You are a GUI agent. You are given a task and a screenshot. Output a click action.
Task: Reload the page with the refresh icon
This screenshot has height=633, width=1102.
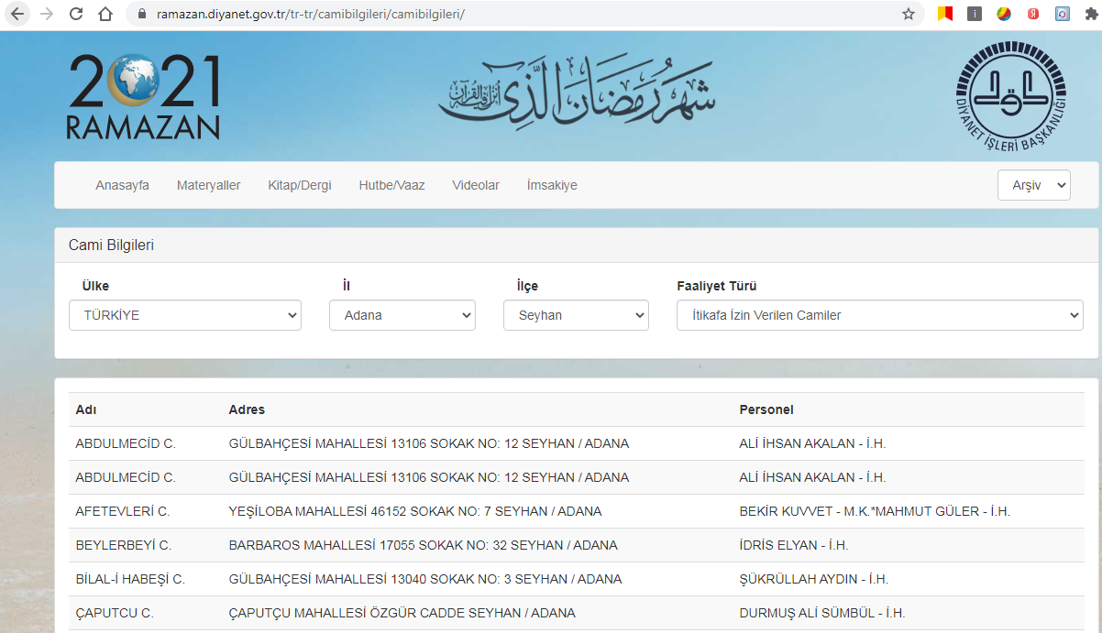[x=76, y=14]
